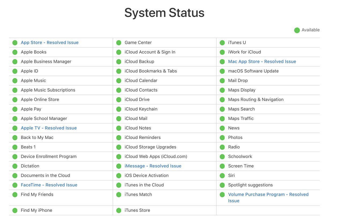Select the iCloud Reminders text
Viewport: 343px width, 222px height.
click(143, 138)
